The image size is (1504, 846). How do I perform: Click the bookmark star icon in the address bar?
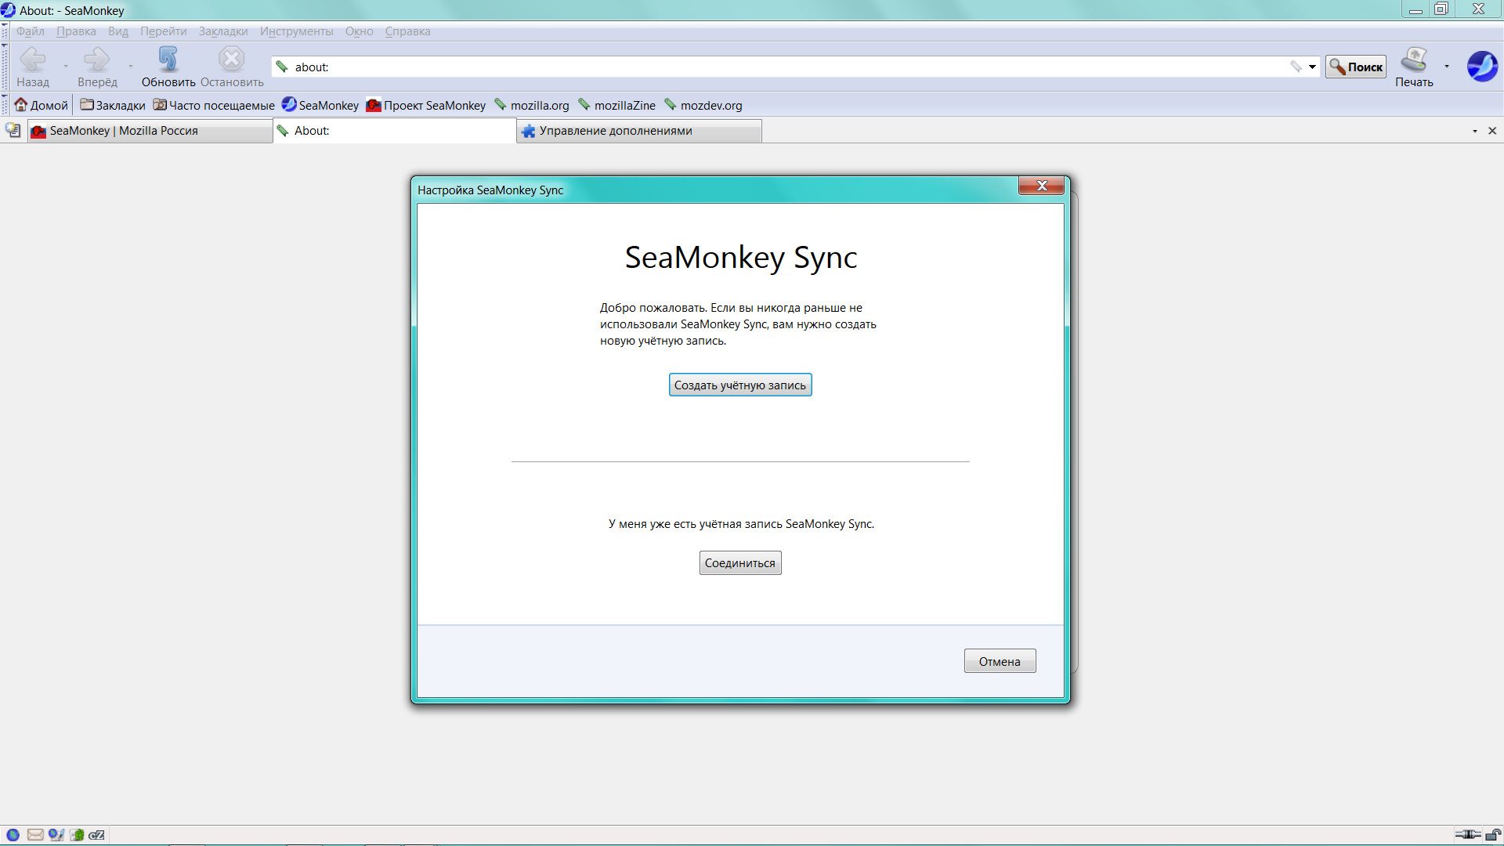pos(1296,67)
